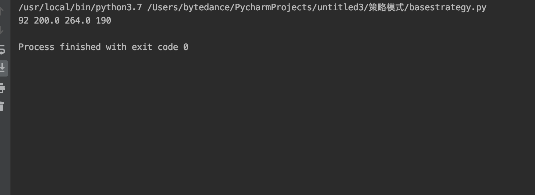Click the /usr/local/bin/python3.7 interpreter path
Screen dimensions: 535x195
80,7
